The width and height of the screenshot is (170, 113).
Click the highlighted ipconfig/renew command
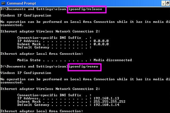point(83,67)
